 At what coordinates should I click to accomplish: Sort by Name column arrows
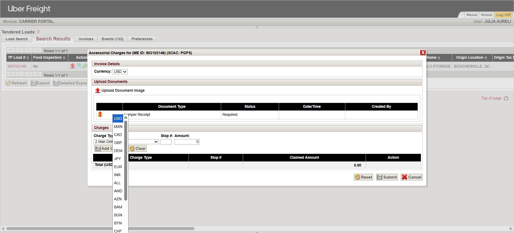click(x=439, y=58)
